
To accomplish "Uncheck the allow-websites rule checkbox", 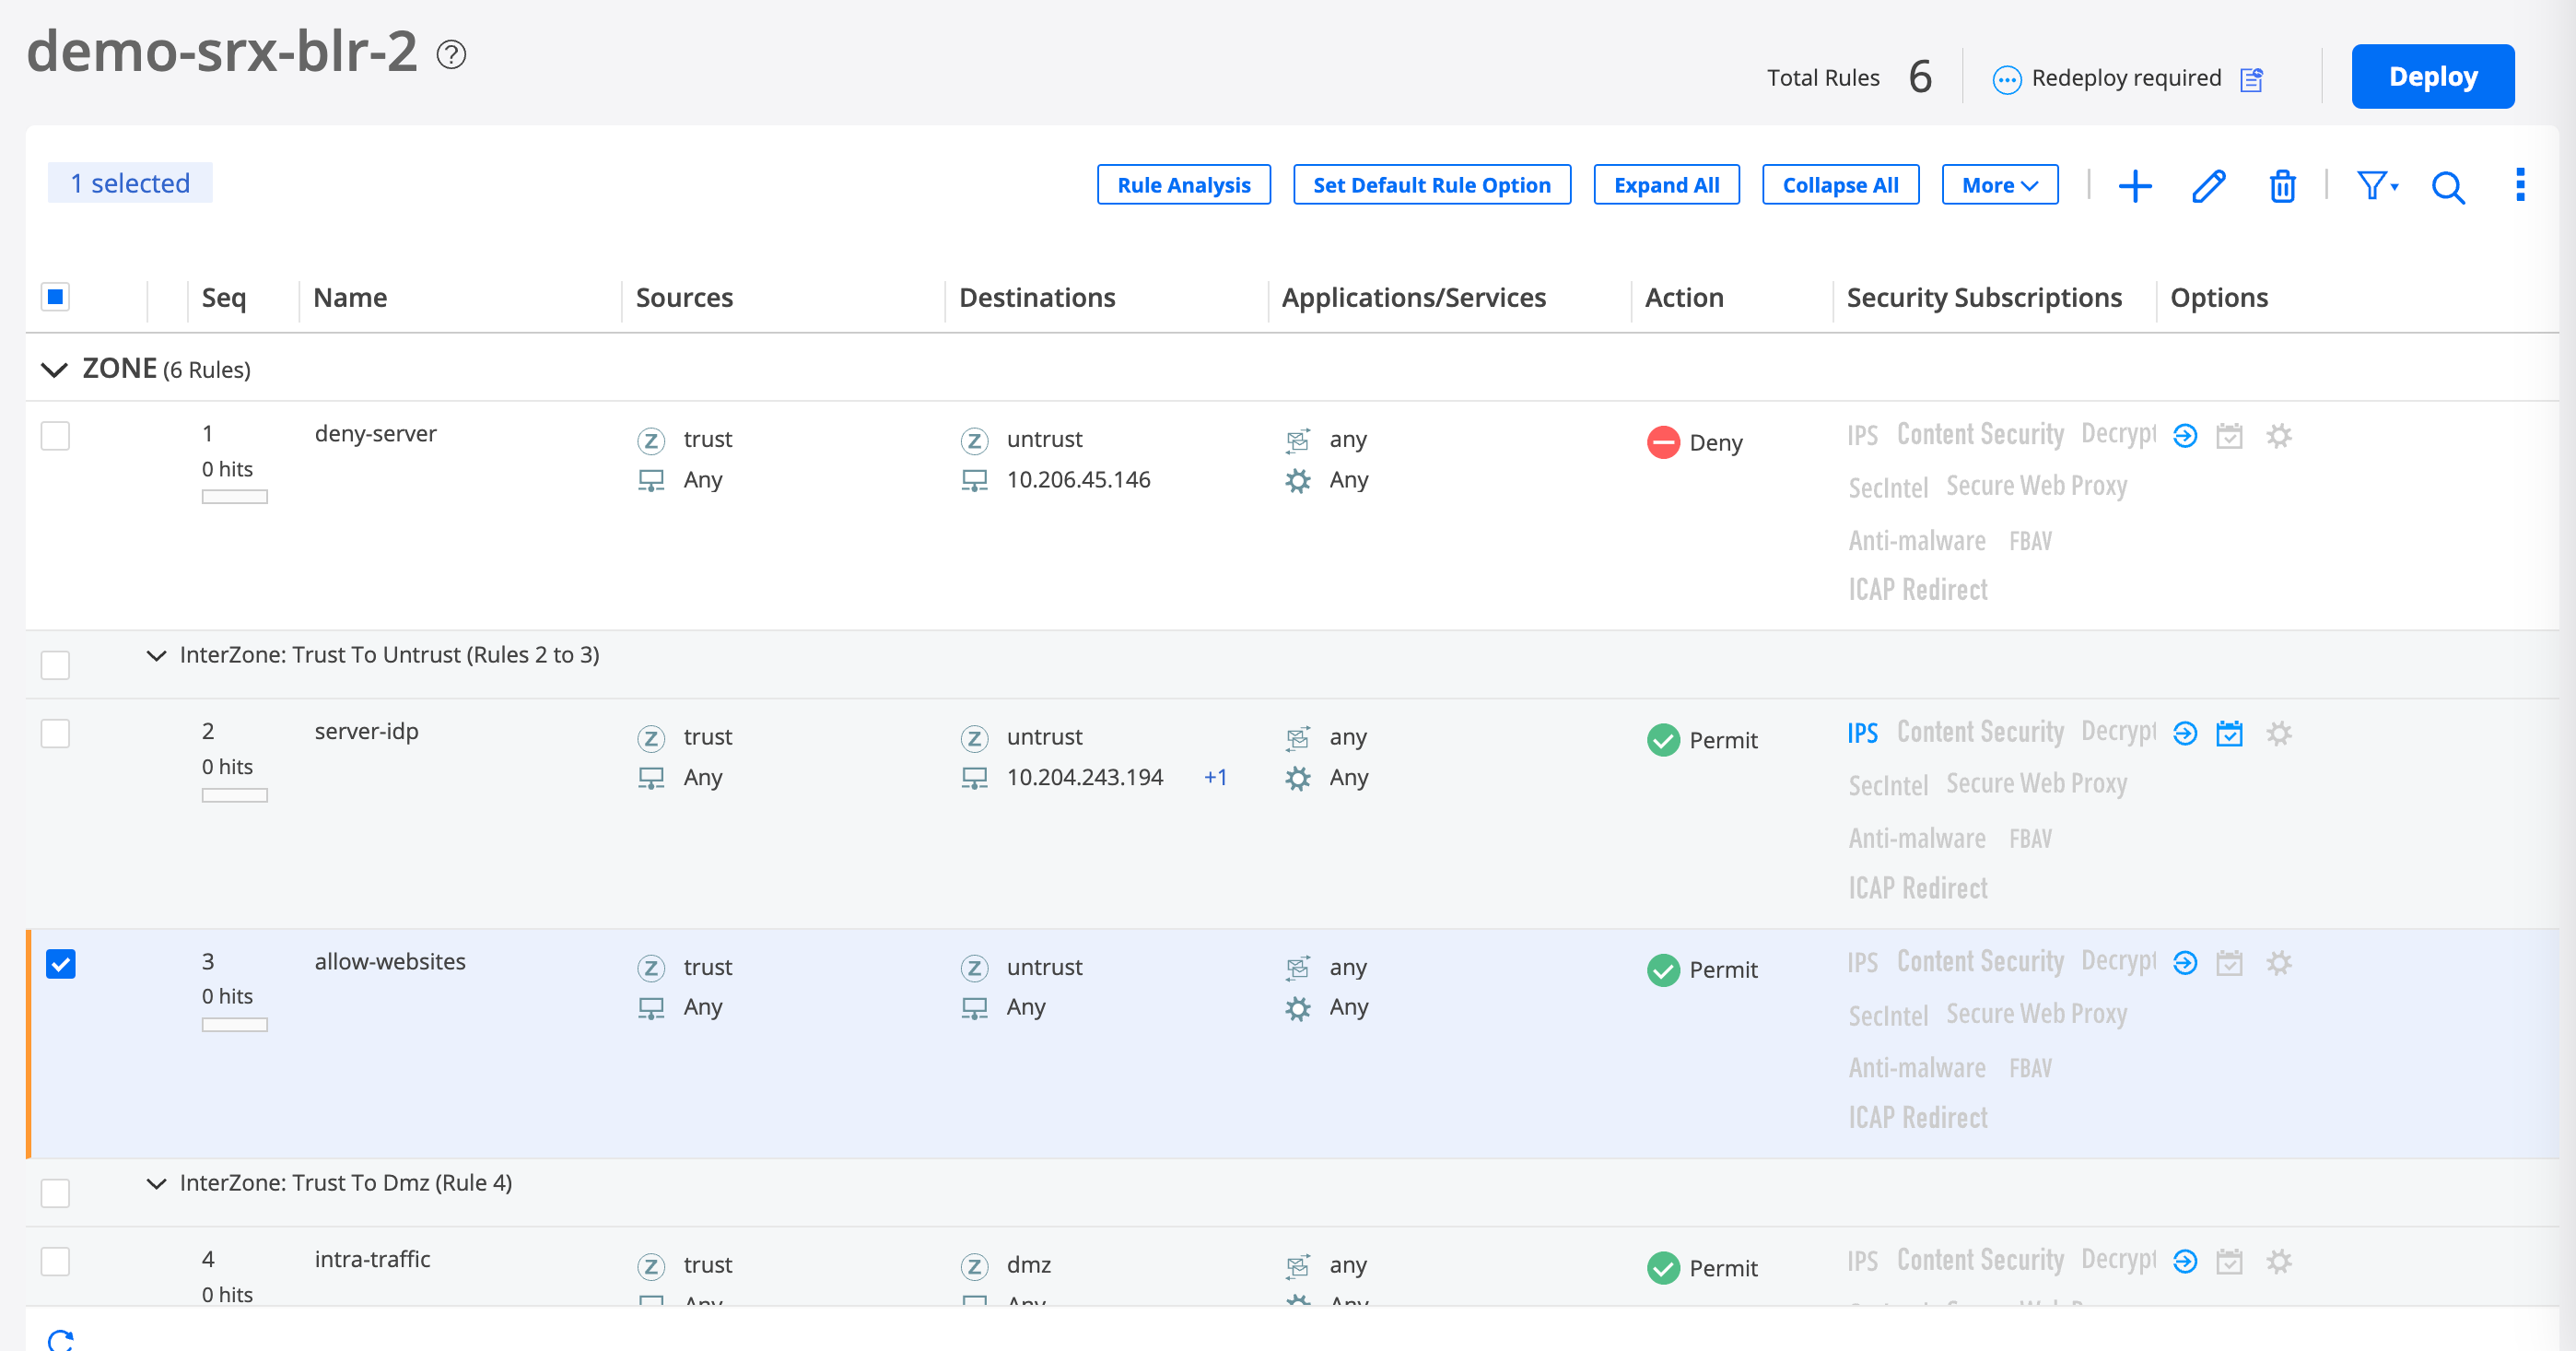I will pos(61,964).
